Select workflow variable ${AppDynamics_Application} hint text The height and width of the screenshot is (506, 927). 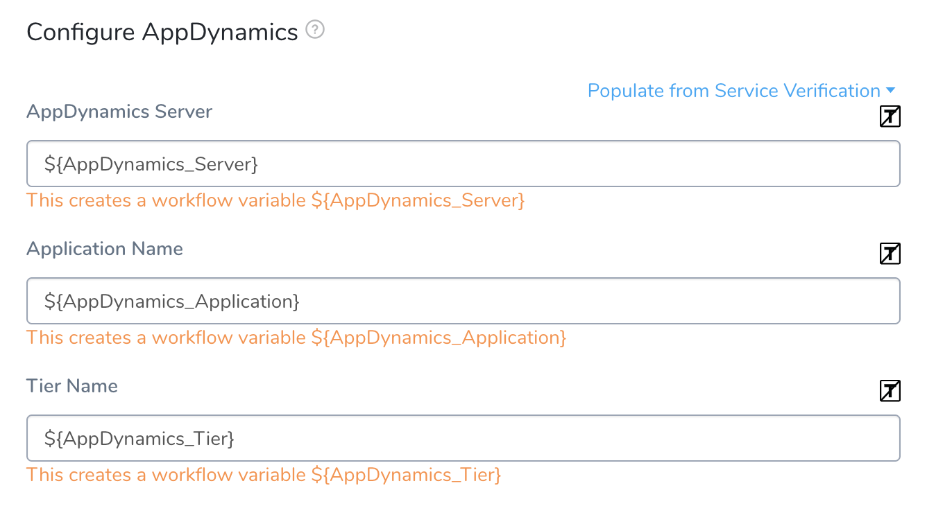click(x=296, y=338)
